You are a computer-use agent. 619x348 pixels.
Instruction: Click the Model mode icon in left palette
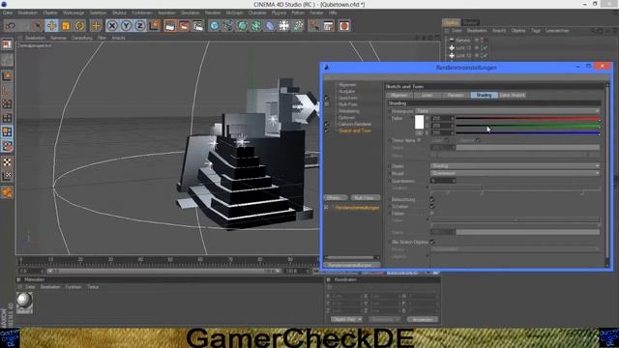(7, 76)
